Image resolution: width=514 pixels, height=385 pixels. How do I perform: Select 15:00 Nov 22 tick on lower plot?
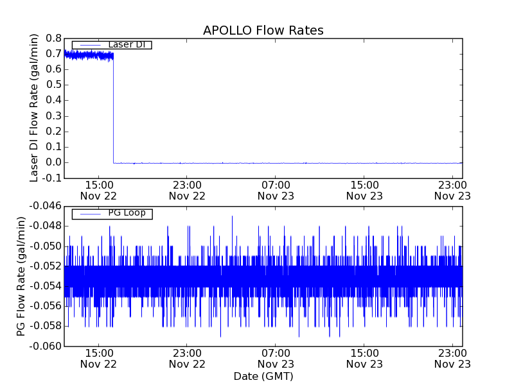(98, 358)
